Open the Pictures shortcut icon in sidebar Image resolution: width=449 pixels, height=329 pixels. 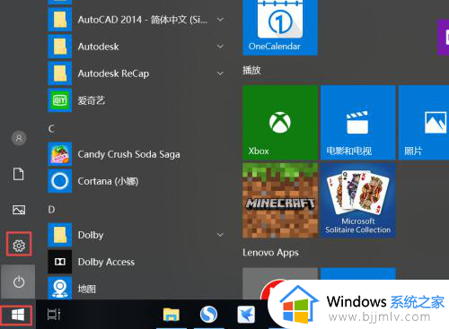pos(19,210)
